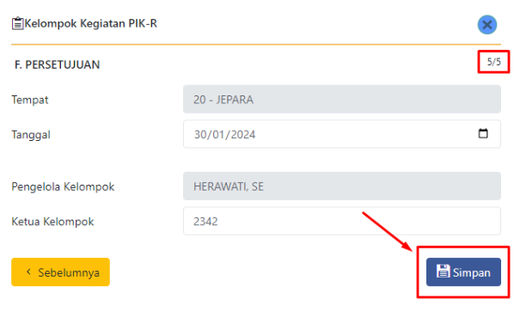Click the Kelompok Kegiatan PIK-R title text

click(91, 23)
